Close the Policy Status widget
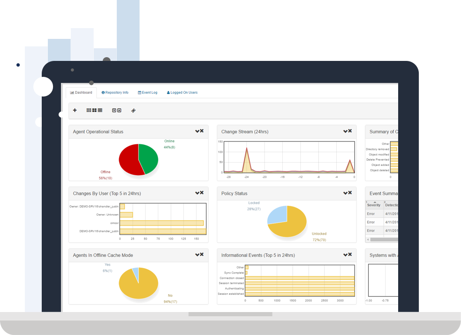The width and height of the screenshot is (461, 335). 350,193
